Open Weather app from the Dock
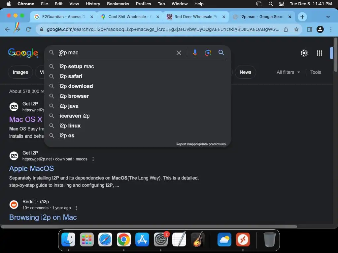338x253 pixels. pyautogui.click(x=224, y=239)
